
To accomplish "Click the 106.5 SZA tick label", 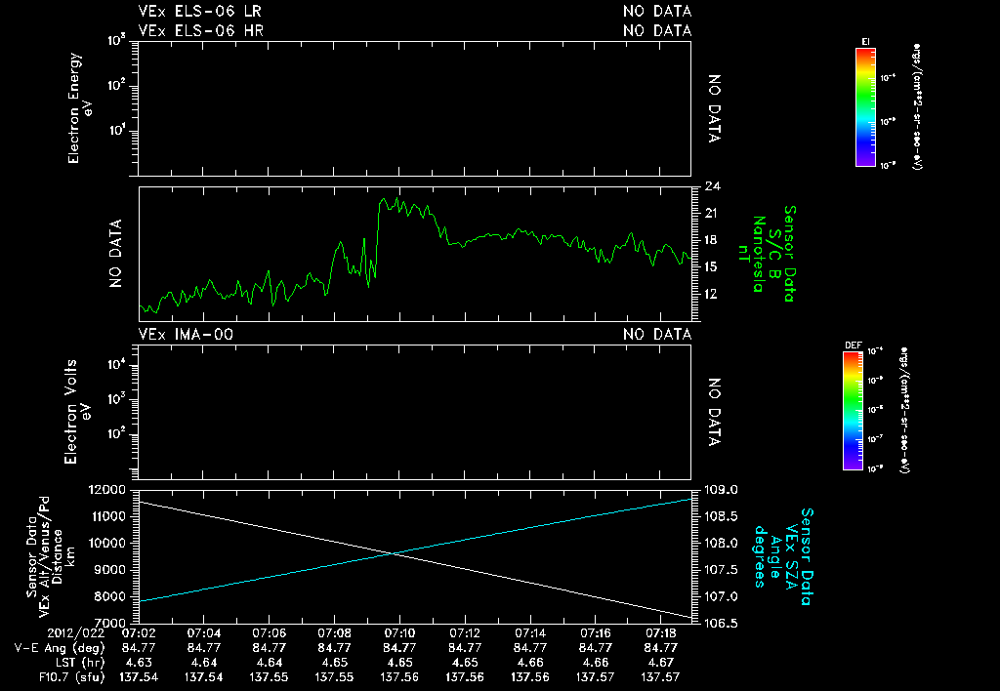I will tap(721, 623).
